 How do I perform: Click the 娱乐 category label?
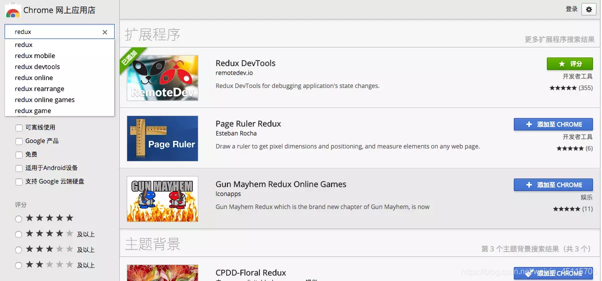[586, 197]
